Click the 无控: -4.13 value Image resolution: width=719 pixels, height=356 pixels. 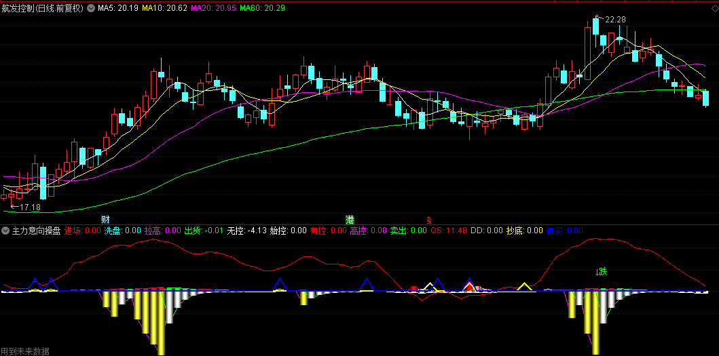point(247,231)
